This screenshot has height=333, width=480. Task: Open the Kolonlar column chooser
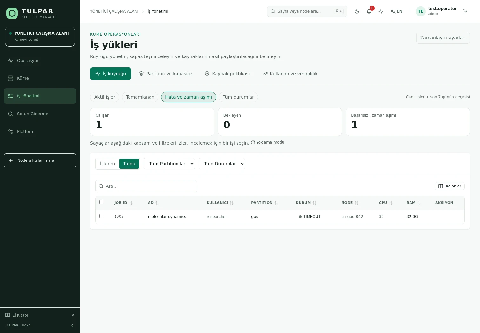(x=450, y=186)
